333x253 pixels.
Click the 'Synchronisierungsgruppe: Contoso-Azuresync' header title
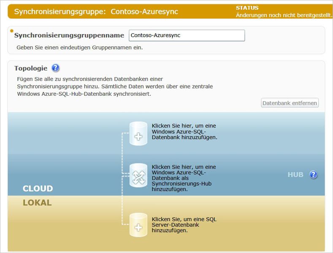pos(96,11)
